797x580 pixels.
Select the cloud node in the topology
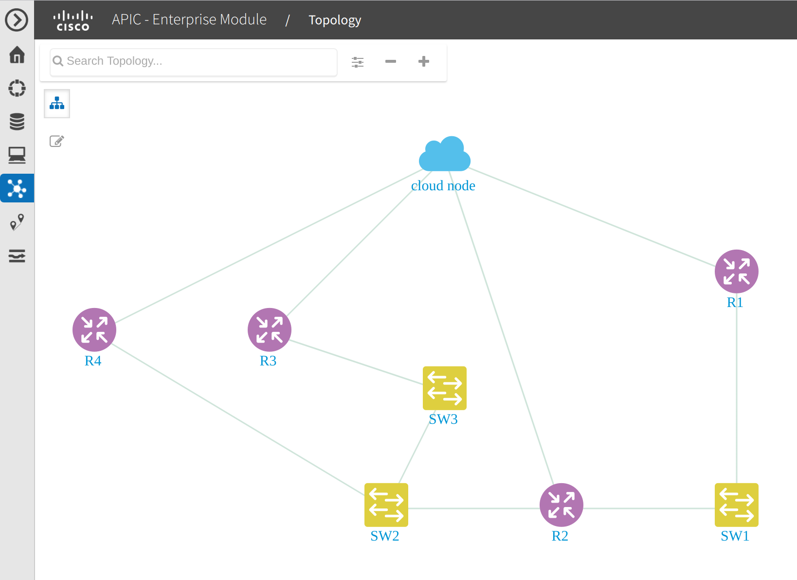444,153
